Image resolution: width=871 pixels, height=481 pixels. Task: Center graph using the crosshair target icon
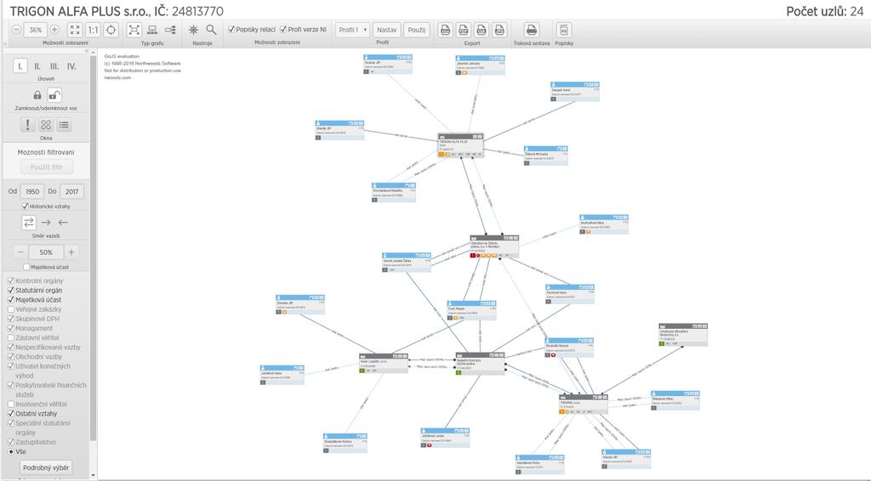(111, 30)
